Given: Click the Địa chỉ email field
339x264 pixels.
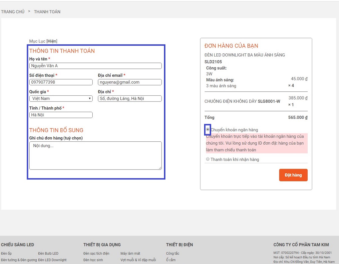Looking at the screenshot, I should (x=130, y=82).
